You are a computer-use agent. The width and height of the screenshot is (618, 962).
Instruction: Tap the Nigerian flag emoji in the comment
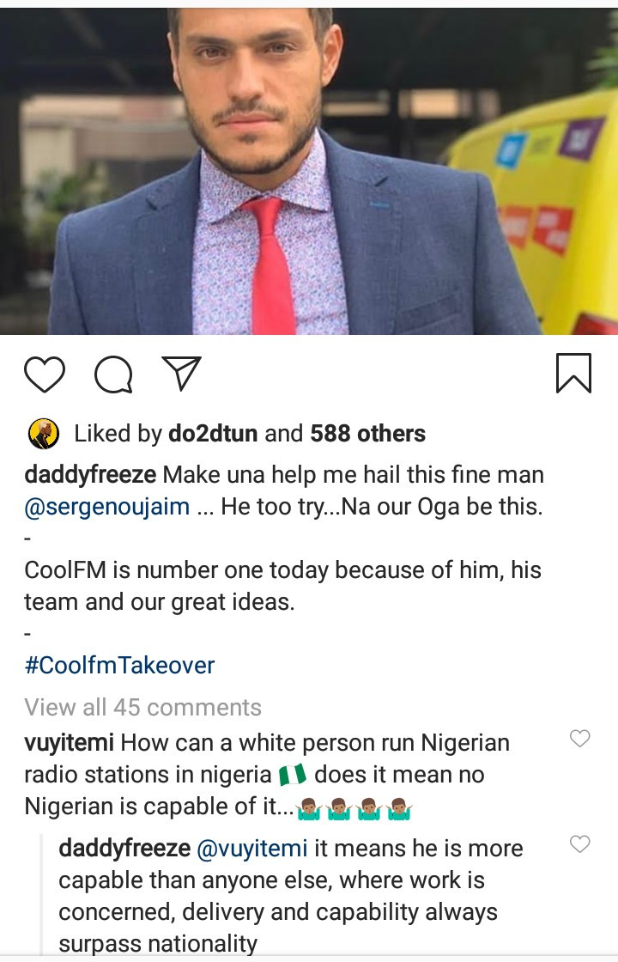click(293, 775)
